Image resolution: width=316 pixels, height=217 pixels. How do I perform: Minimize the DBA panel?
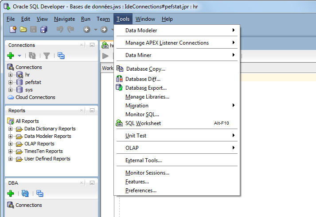pos(92,183)
